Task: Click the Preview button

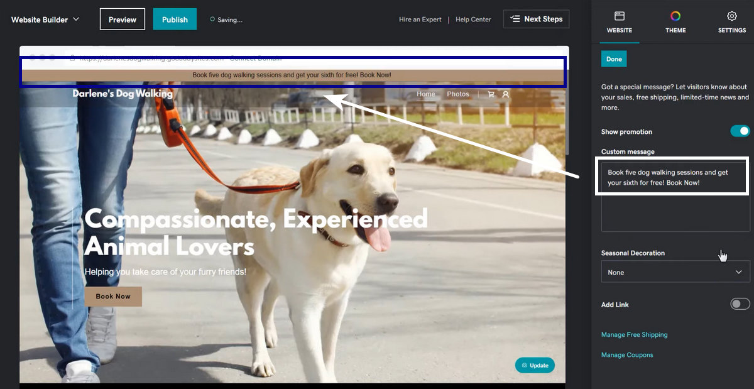Action: pos(123,19)
